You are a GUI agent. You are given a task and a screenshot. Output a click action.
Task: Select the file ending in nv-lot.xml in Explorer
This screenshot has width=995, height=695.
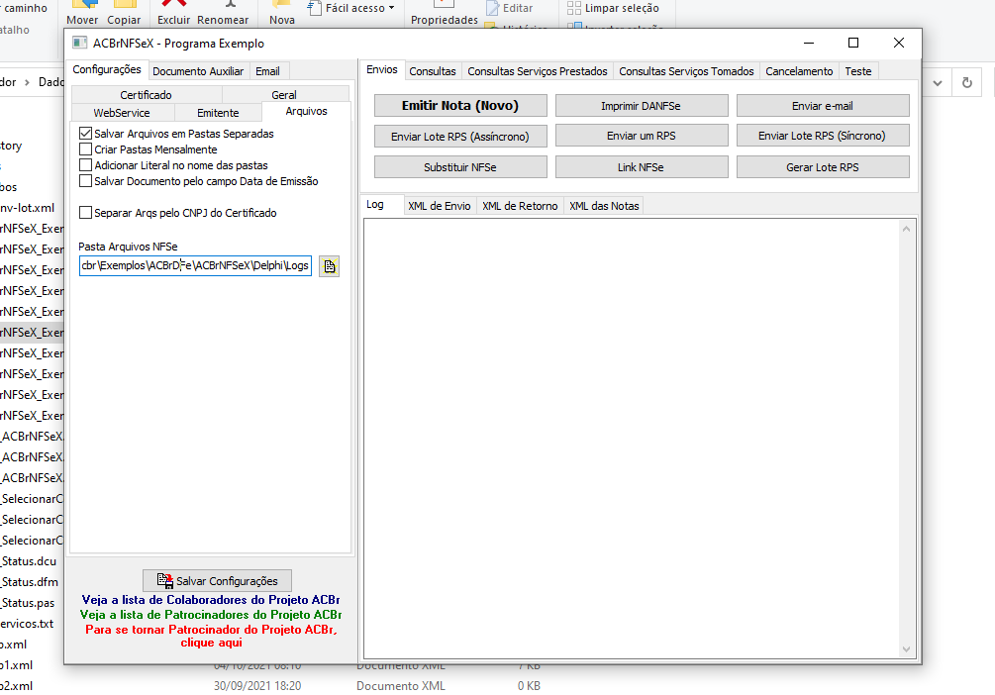pos(28,208)
